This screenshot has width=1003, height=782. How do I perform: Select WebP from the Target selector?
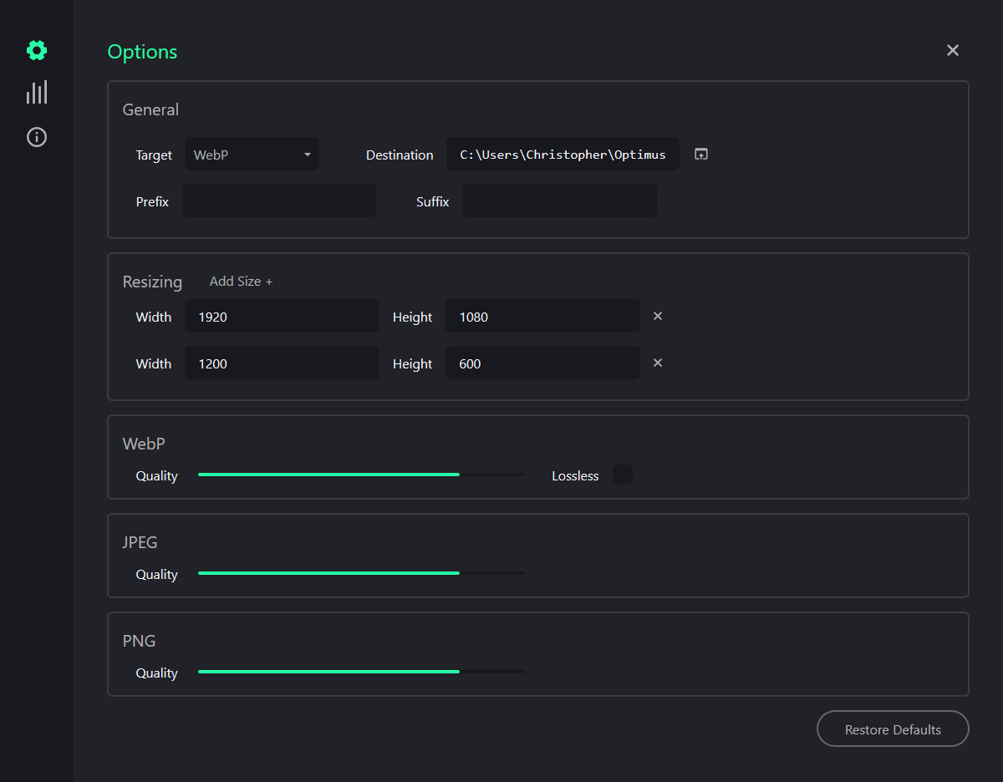(x=252, y=154)
